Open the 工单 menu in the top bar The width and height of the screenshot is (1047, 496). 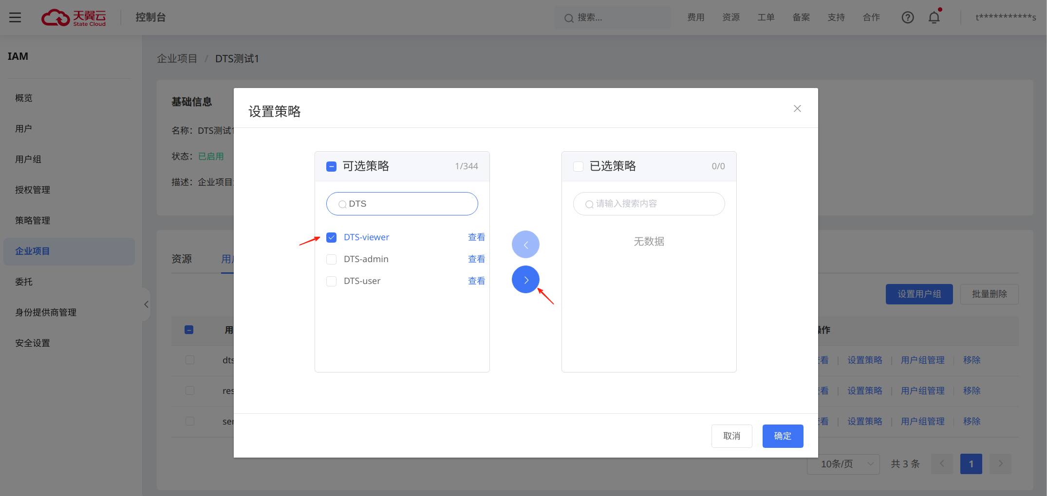pos(766,17)
